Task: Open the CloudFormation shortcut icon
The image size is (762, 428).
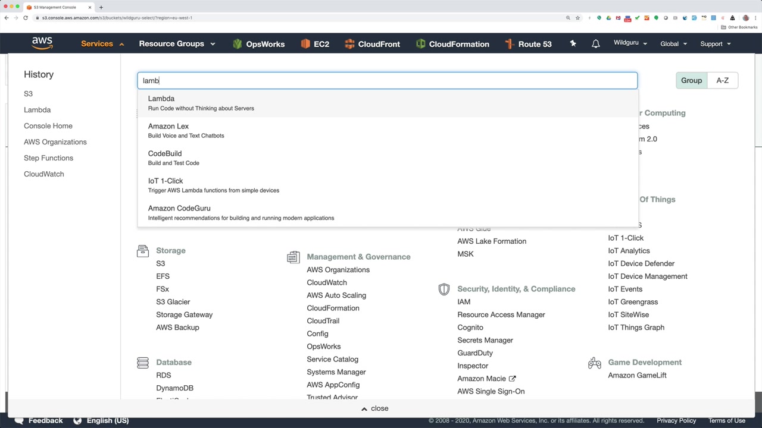Action: point(421,44)
